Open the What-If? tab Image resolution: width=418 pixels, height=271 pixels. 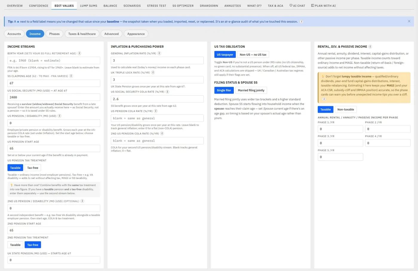tap(254, 6)
